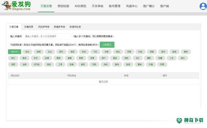Filter sources by the 机械 tag
Viewport: 207px width, 128px height.
71,64
